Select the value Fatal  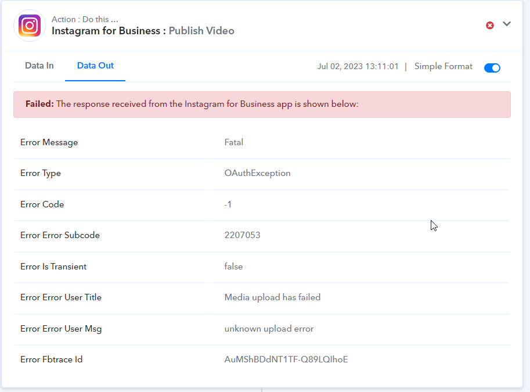click(233, 142)
